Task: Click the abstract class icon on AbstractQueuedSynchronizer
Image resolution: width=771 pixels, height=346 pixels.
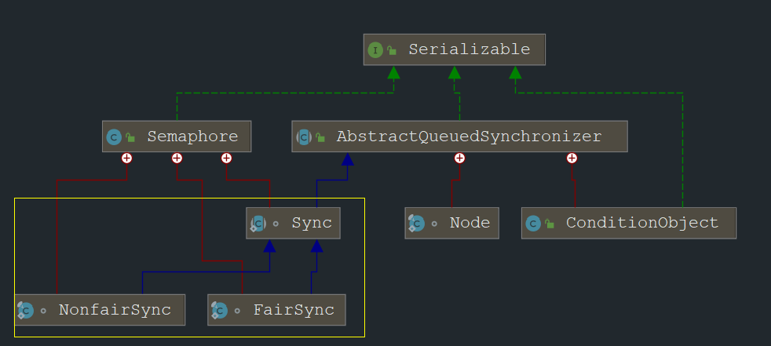Action: click(304, 137)
